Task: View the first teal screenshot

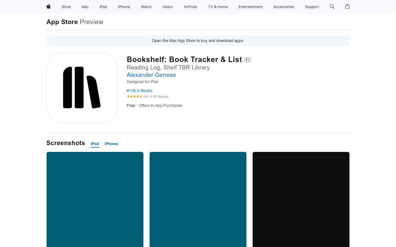Action: coord(95,199)
